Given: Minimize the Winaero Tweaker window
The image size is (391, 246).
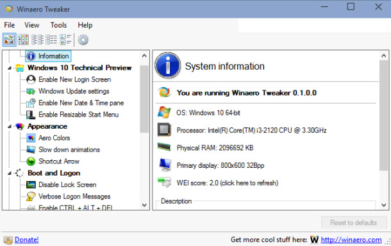Looking at the screenshot, I should point(324,7).
